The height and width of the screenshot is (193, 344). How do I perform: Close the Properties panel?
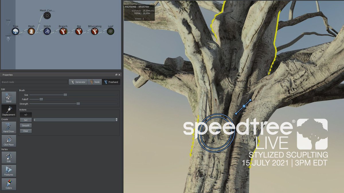pyautogui.click(x=119, y=75)
